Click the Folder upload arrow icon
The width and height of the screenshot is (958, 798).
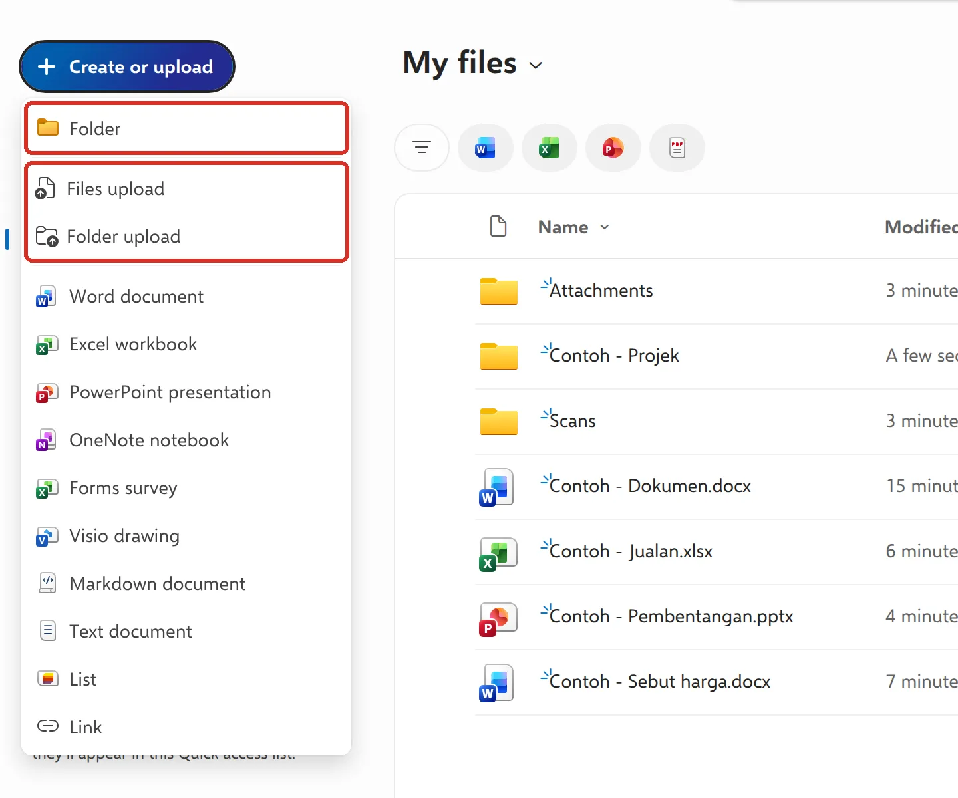point(47,236)
